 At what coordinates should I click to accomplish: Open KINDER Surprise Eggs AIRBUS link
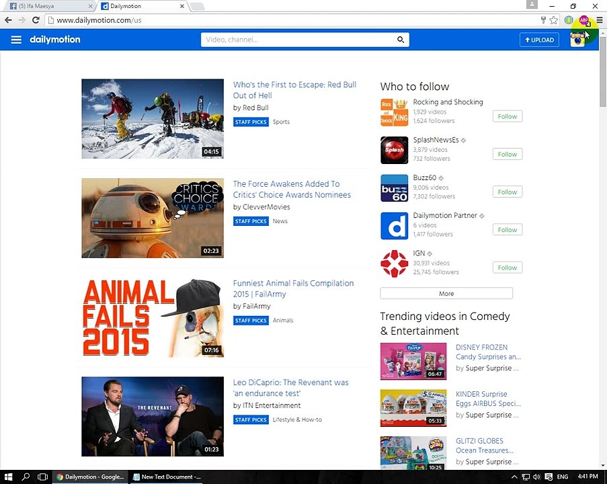[x=488, y=399]
